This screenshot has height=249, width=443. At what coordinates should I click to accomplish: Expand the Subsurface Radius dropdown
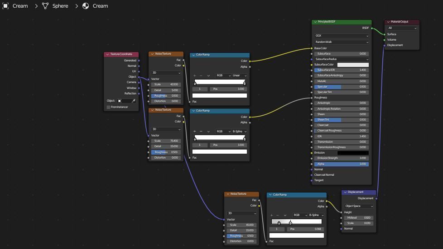point(342,59)
